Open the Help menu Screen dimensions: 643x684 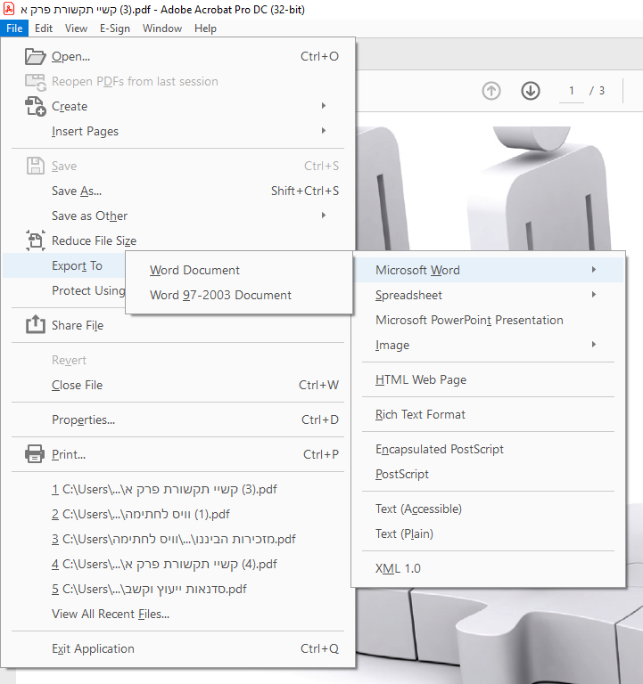(x=205, y=28)
